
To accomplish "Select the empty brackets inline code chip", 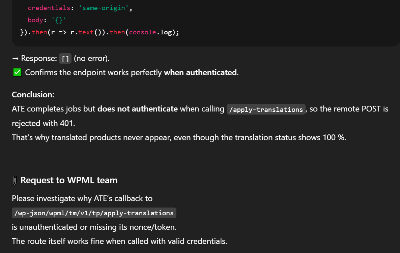I will (x=65, y=59).
